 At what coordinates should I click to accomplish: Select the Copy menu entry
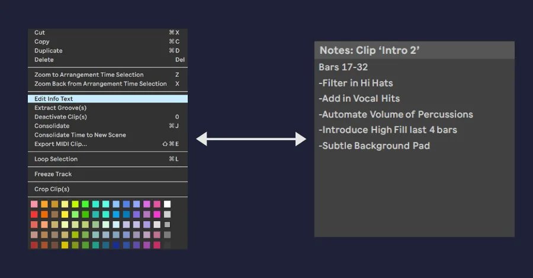[x=107, y=41]
